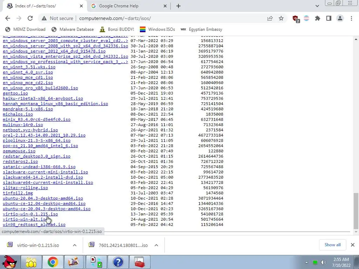
Task: Open the tab search chevron
Action: 317,6
